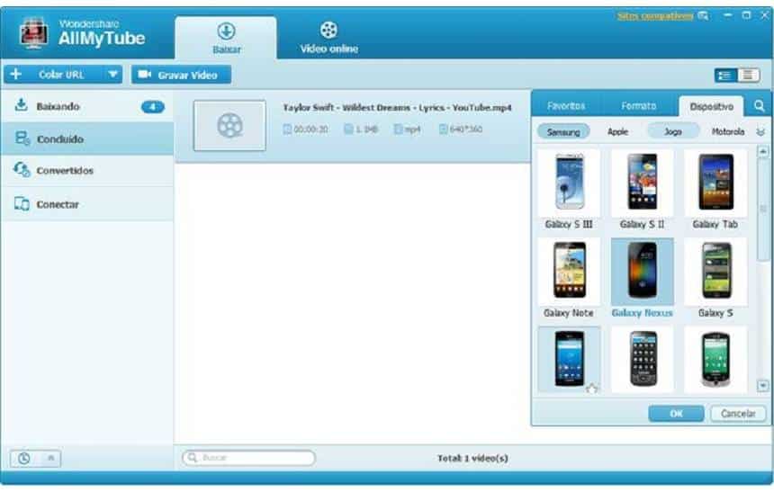Toggle the detailed list view mode
This screenshot has width=774, height=492.
[725, 76]
